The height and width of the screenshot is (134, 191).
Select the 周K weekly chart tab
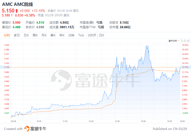pos(35,35)
